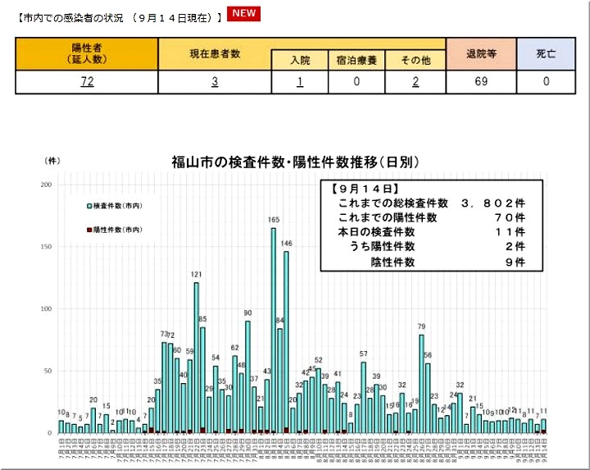Screen dimensions: 590x470
Task: Click the hospitalized count link under 入院
Action: (300, 82)
